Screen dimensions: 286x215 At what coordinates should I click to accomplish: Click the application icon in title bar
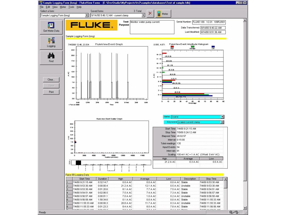pyautogui.click(x=41, y=3)
